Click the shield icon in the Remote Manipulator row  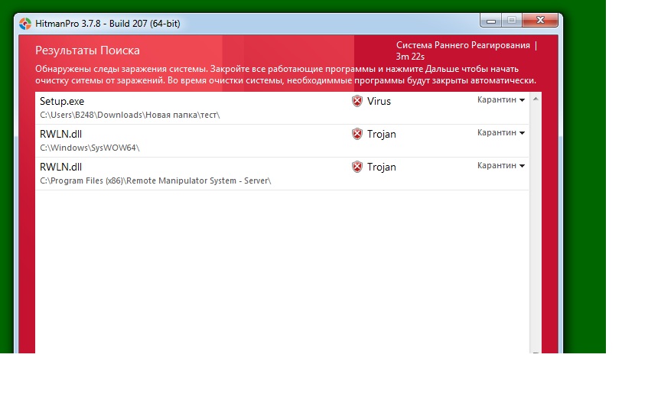[357, 167]
